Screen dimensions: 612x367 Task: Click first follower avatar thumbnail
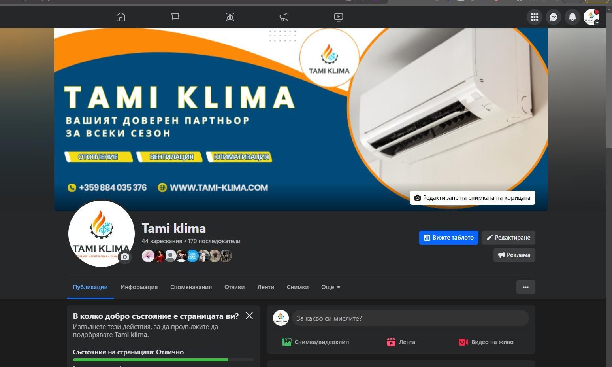click(148, 256)
